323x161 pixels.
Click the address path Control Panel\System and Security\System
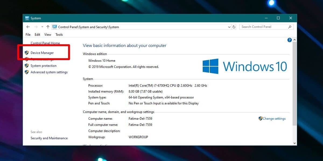point(89,27)
